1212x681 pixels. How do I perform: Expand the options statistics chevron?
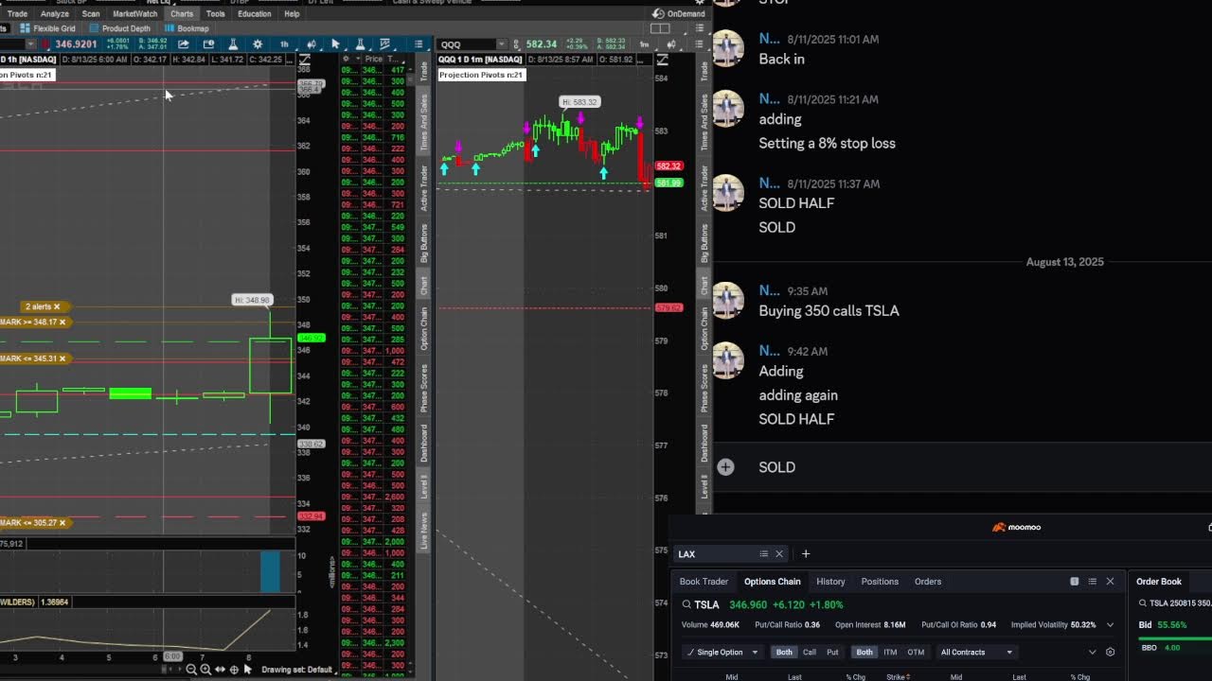[1110, 625]
